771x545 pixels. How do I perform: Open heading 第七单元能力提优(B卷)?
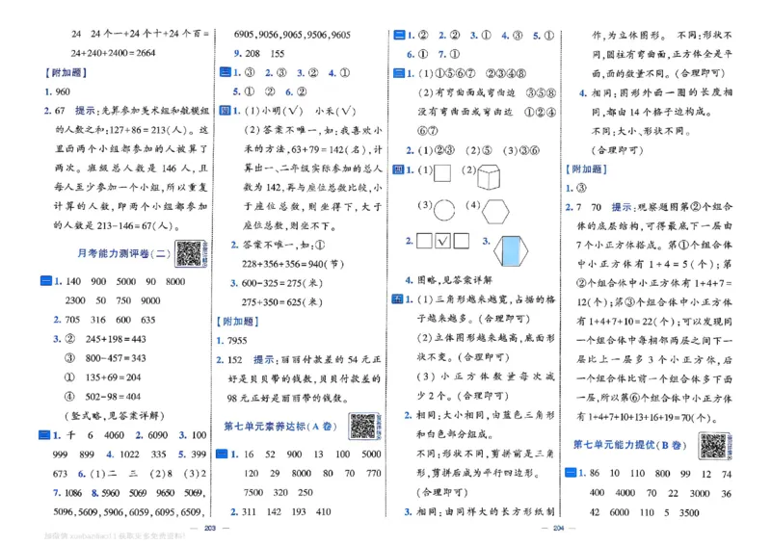coord(630,445)
